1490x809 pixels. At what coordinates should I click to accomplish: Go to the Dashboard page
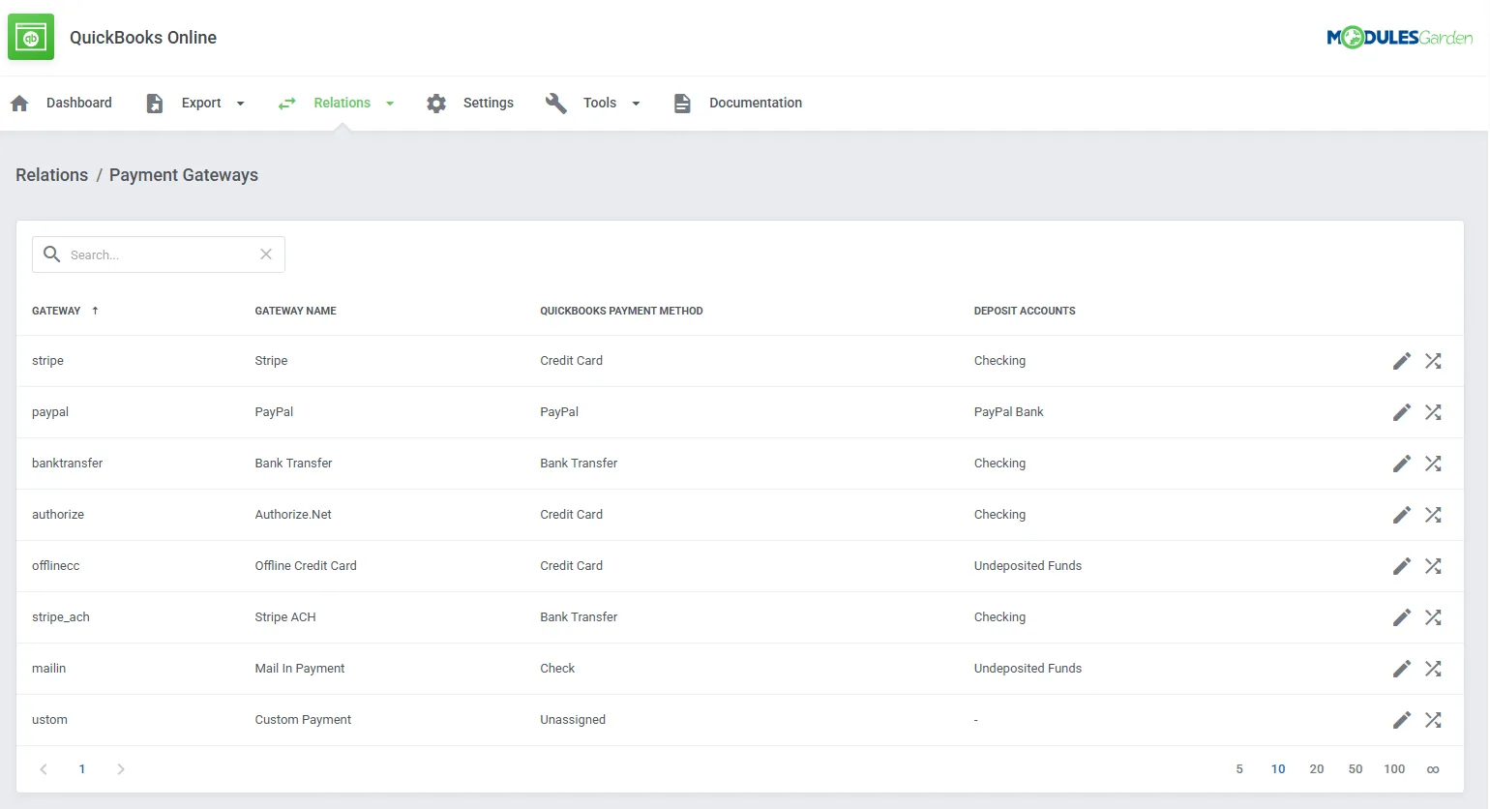pos(61,104)
